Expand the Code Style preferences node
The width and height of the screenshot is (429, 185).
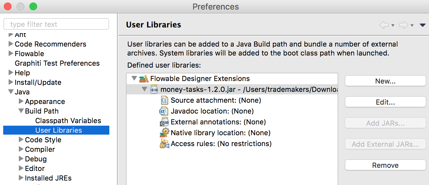pos(21,140)
